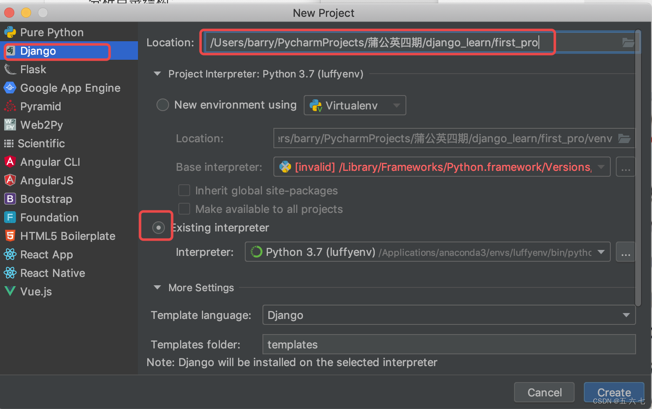652x409 pixels.
Task: Toggle Make available to all projects
Action: coord(184,209)
